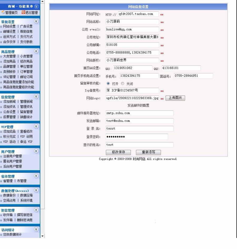Select the 打开 radio for 留言审核功能
Screen dimensions: 237x249
[x=108, y=83]
